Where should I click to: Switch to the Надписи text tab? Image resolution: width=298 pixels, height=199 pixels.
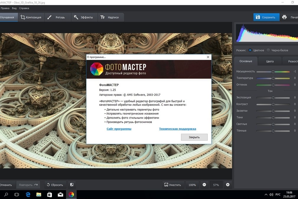click(111, 17)
